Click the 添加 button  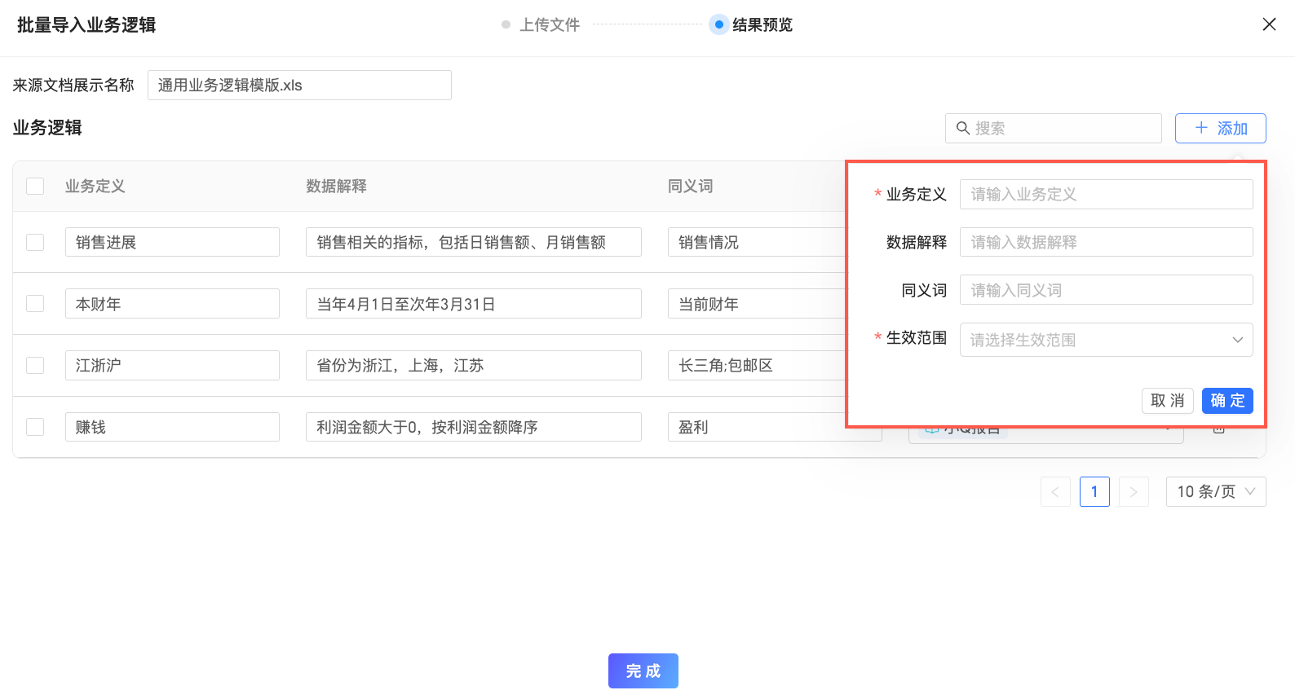point(1220,128)
